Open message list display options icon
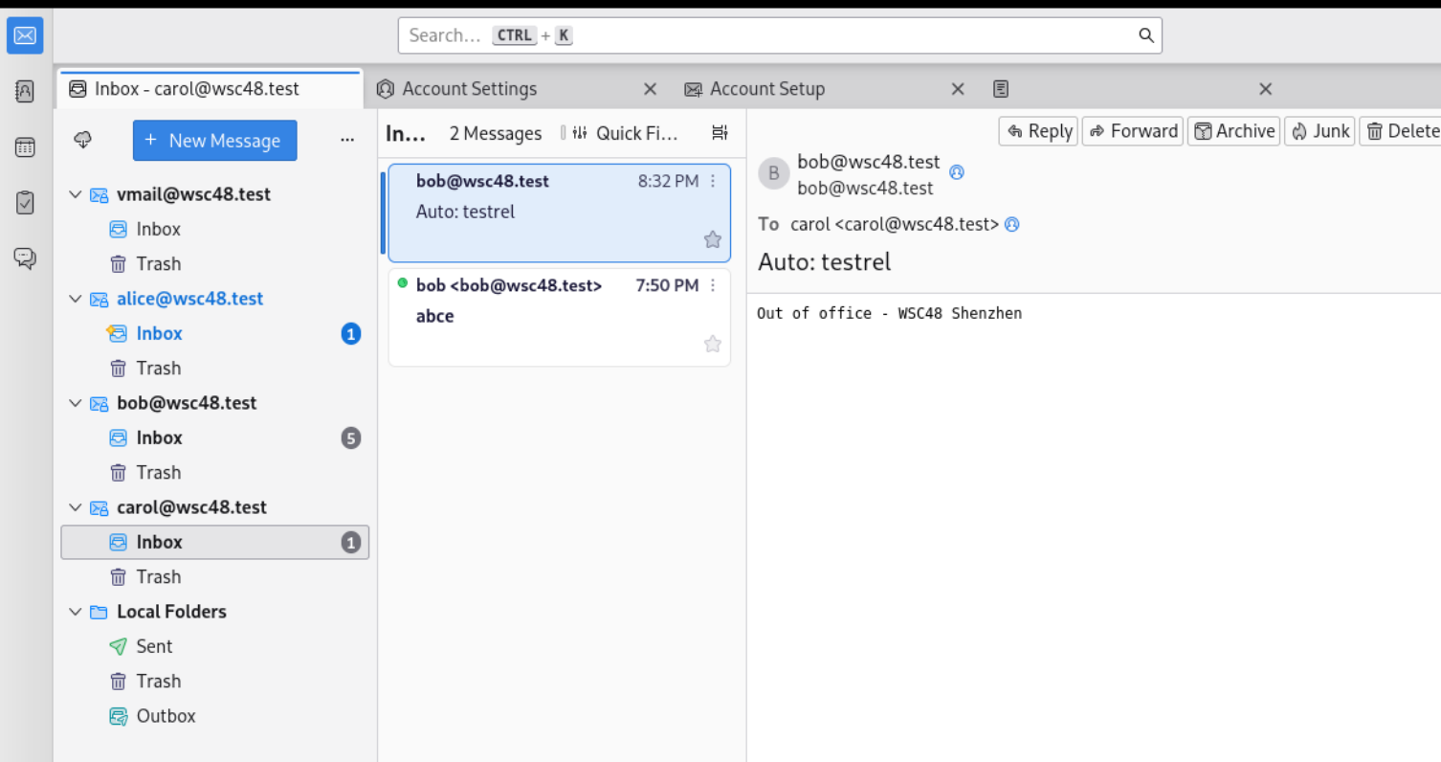 point(720,133)
